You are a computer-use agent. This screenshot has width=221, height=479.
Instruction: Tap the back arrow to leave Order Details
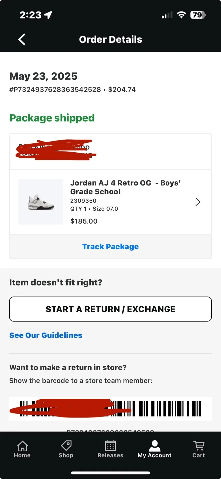[21, 39]
